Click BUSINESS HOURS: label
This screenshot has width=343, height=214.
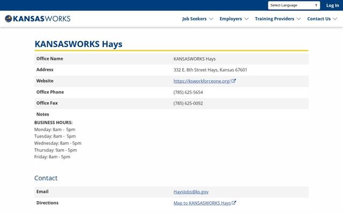[x=54, y=123]
